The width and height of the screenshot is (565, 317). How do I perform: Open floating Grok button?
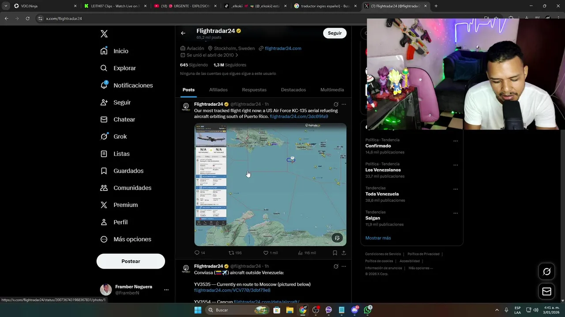pyautogui.click(x=547, y=272)
